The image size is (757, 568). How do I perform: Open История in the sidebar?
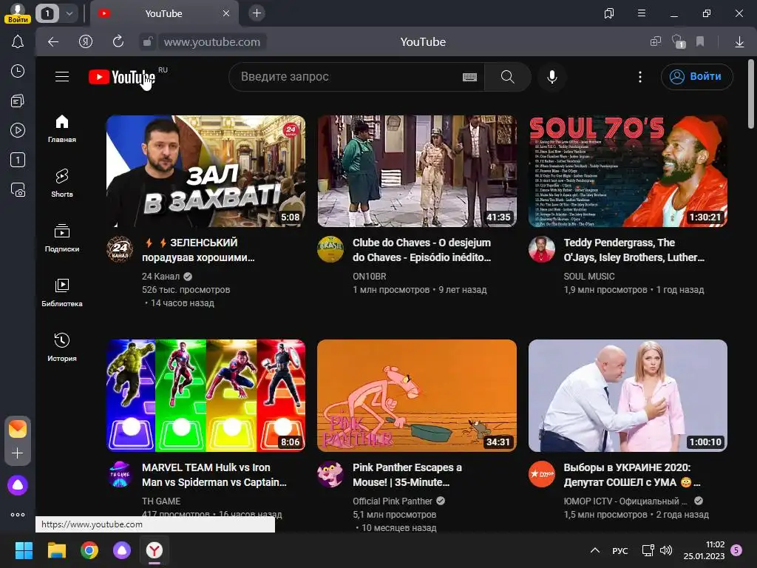click(x=62, y=348)
